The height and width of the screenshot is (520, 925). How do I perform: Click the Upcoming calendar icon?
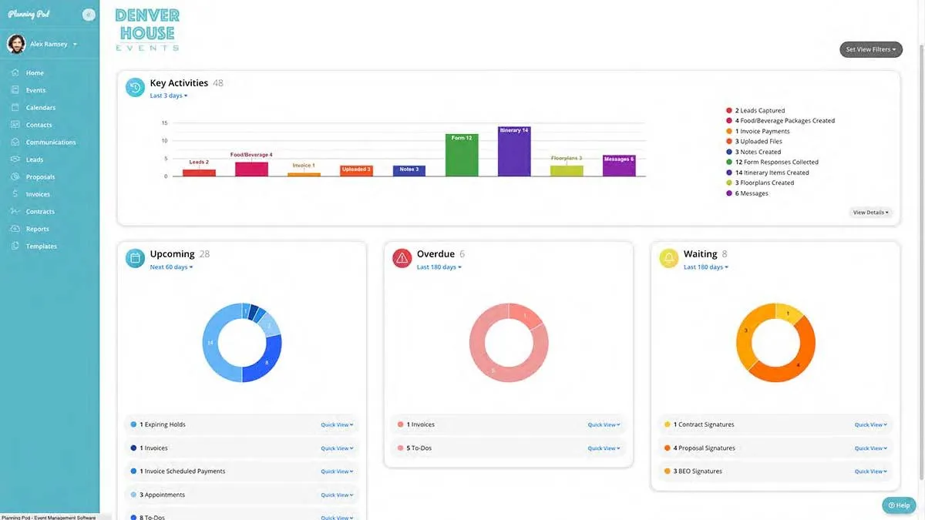click(135, 259)
